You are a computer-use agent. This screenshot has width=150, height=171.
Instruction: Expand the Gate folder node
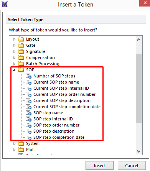[x=14, y=45]
